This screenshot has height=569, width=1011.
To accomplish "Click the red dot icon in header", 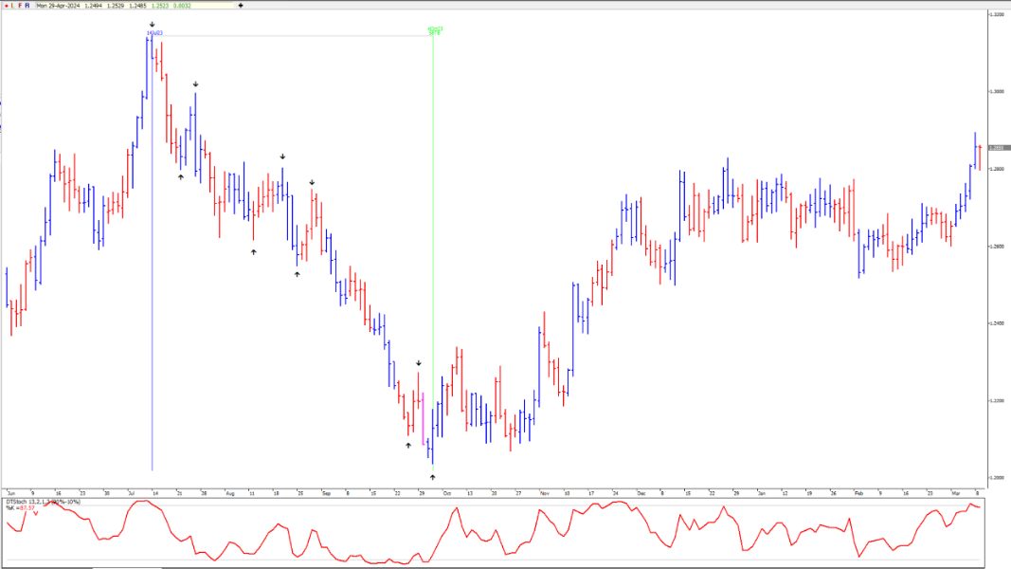I will pyautogui.click(x=4, y=5).
